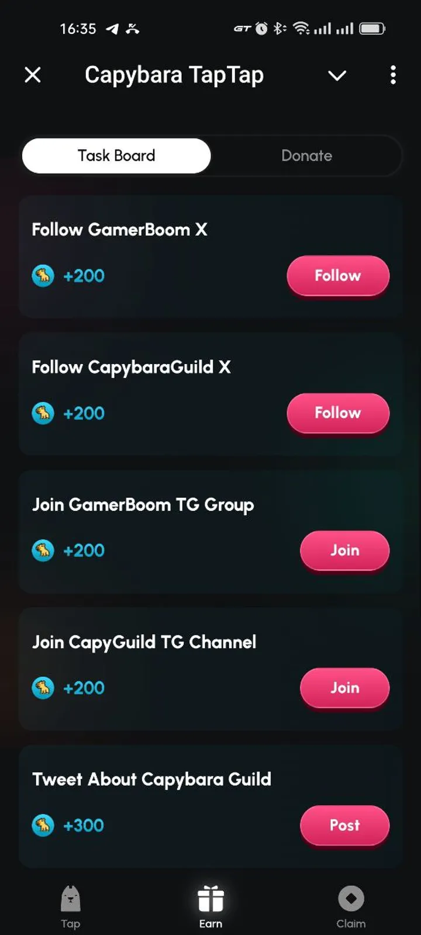Join the GamerBoom TG Group
421x935 pixels.
(x=344, y=550)
